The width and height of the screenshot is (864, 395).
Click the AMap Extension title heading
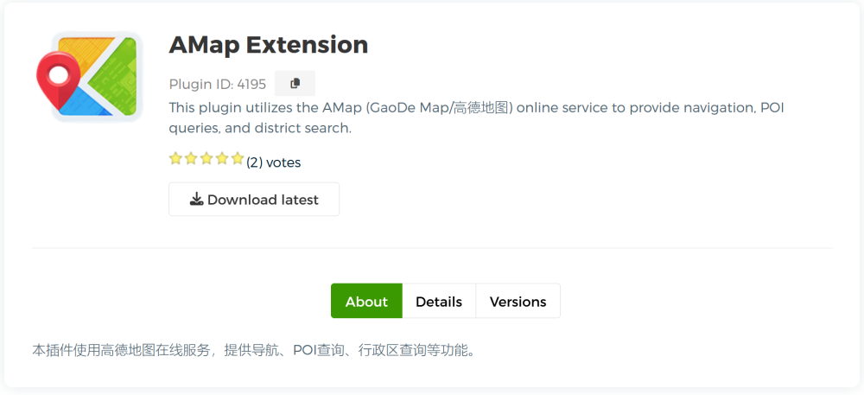268,45
